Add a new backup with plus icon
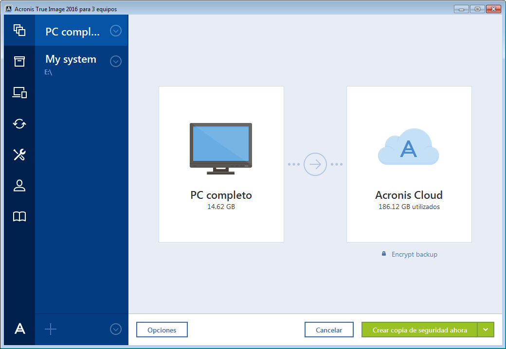The height and width of the screenshot is (349, 506). pyautogui.click(x=50, y=330)
